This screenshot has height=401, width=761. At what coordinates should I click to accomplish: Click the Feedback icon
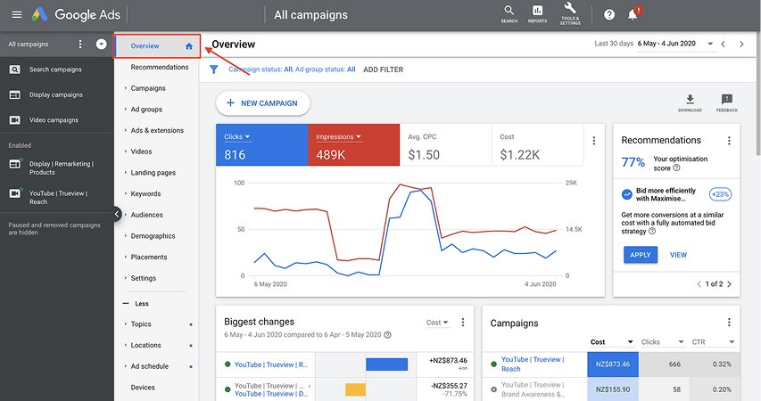pos(726,100)
